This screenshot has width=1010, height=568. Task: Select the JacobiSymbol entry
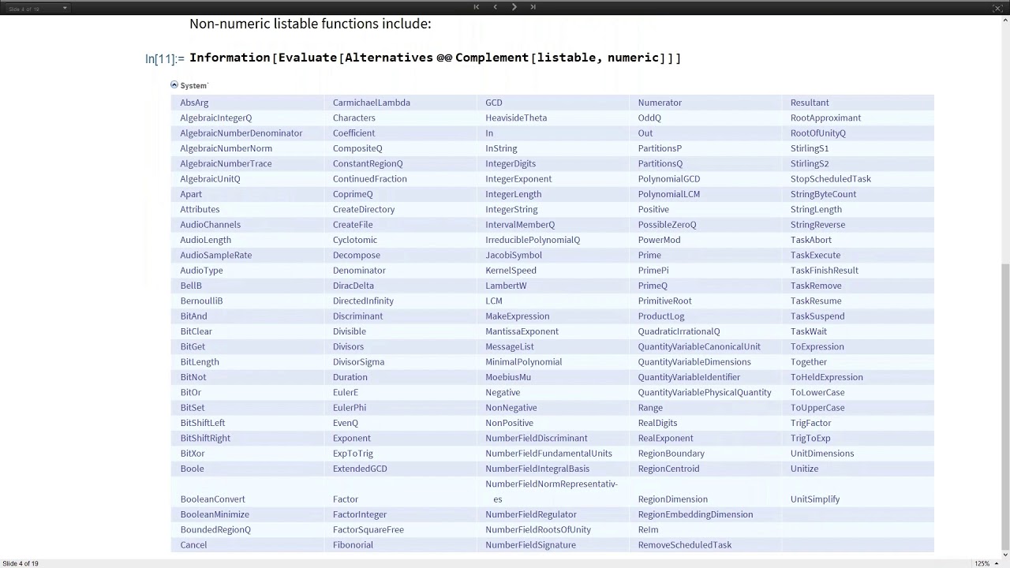click(514, 256)
